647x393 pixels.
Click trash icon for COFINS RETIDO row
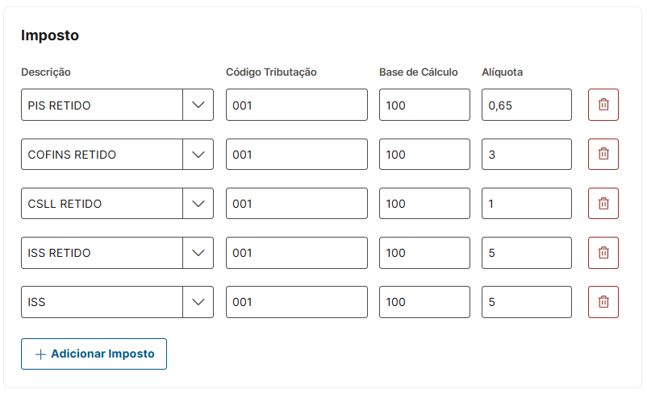[603, 154]
